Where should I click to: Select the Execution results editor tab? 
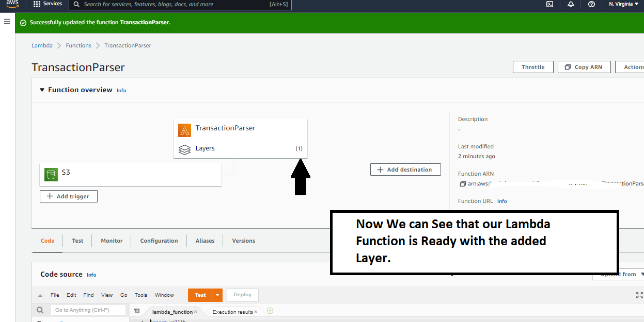[x=232, y=312]
